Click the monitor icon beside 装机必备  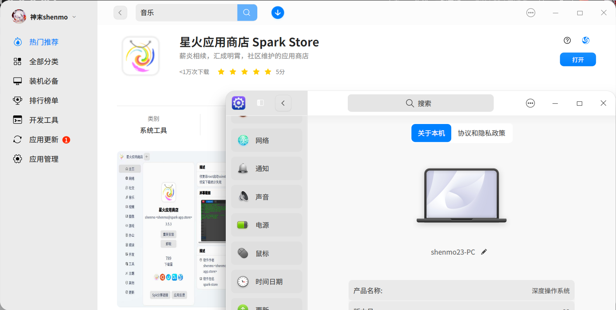pyautogui.click(x=18, y=81)
